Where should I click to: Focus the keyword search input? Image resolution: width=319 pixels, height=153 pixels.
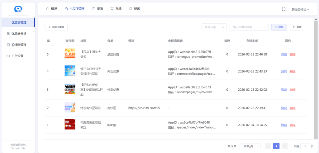tap(249, 27)
